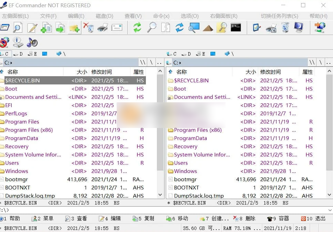
Task: Open the 命令(x) menu
Action: click(x=161, y=16)
